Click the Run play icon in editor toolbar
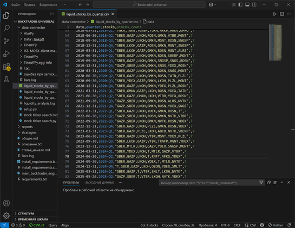 274,14
